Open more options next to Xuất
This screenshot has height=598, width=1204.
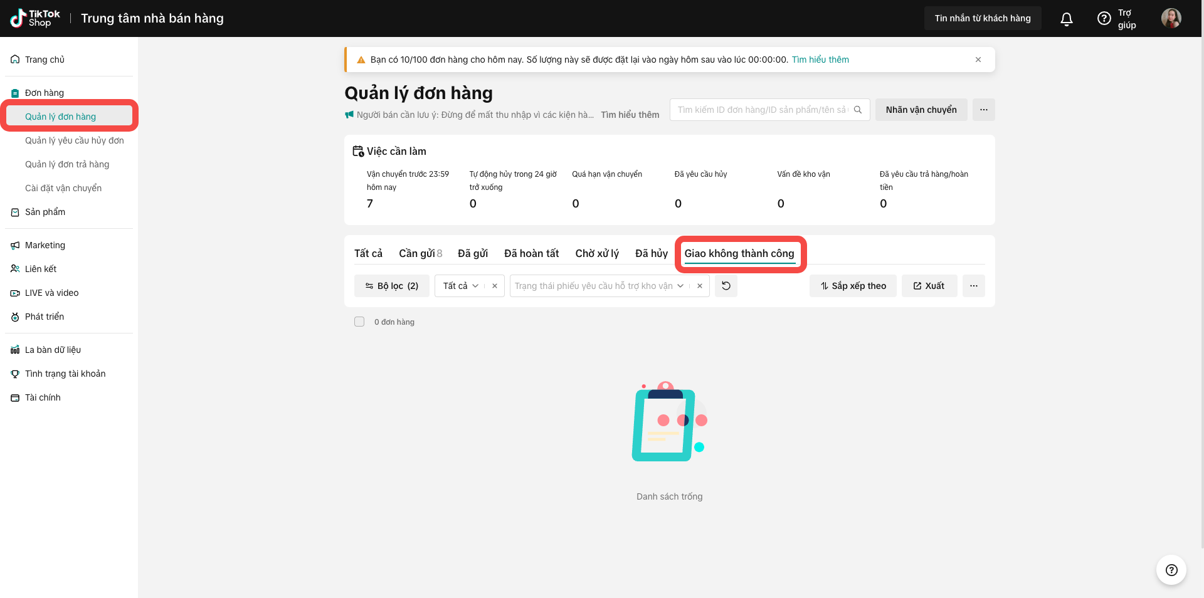click(973, 286)
